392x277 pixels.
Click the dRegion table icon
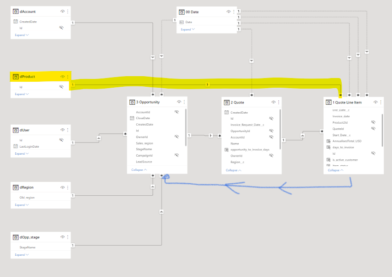16,187
